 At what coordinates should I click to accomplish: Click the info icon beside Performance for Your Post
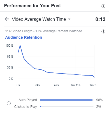pyautogui.click(x=103, y=6)
